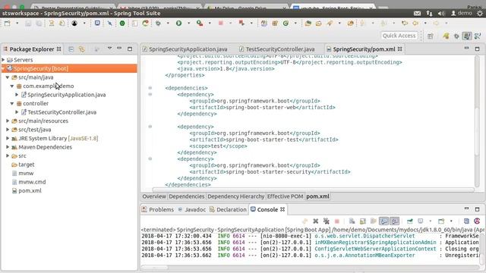Switch to the Problems view tab
The image size is (486, 273).
pyautogui.click(x=158, y=209)
